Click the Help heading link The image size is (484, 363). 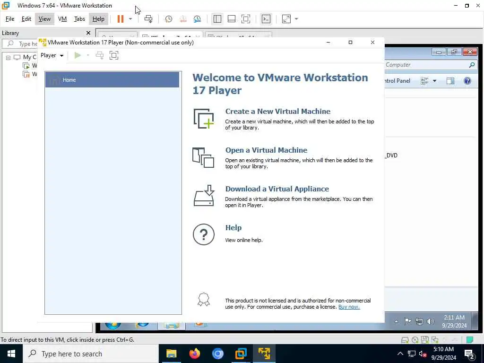click(233, 227)
